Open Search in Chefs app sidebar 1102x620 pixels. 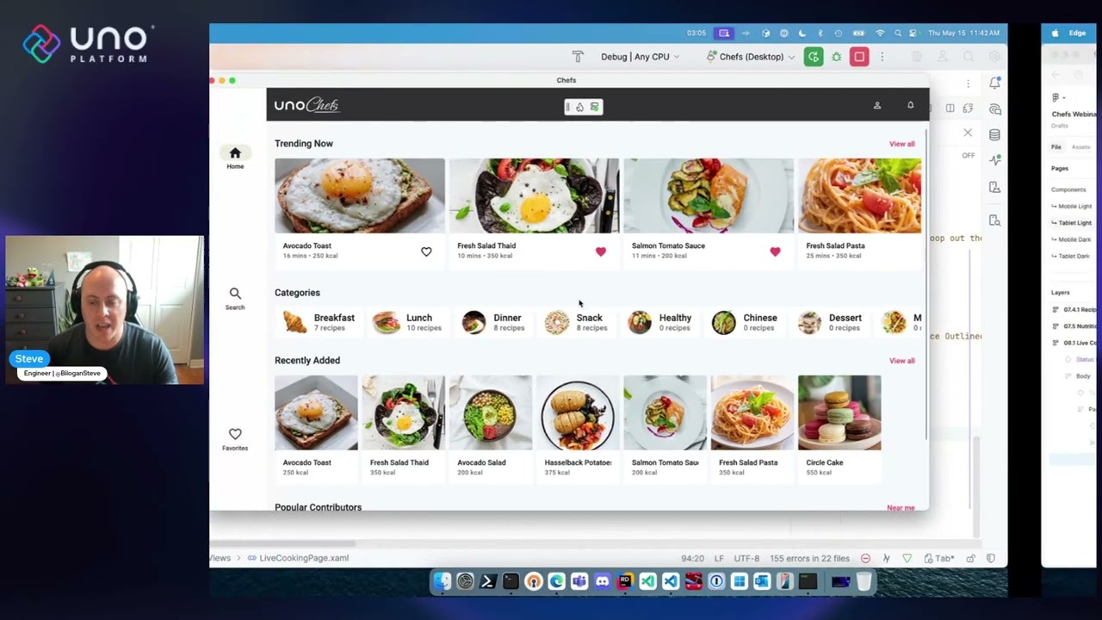[x=235, y=299]
